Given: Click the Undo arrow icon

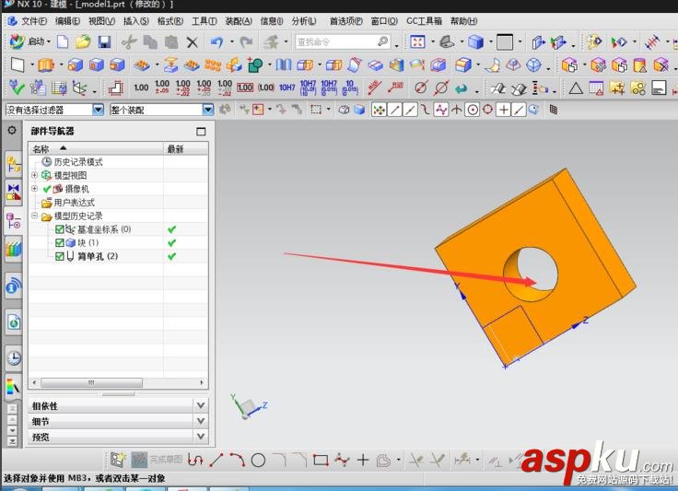Looking at the screenshot, I should (217, 42).
